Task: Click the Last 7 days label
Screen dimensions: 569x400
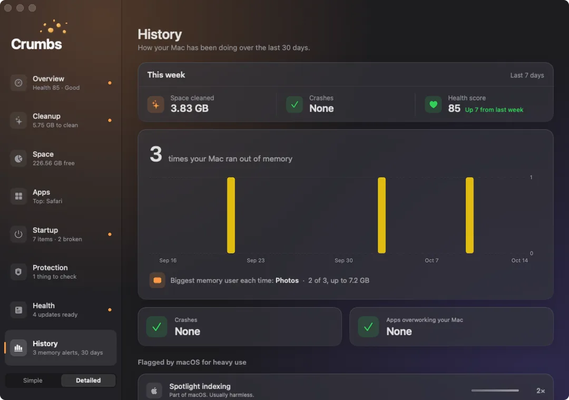Action: pos(527,75)
